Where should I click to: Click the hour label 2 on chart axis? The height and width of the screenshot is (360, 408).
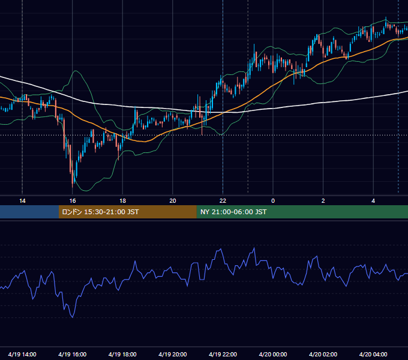click(323, 201)
